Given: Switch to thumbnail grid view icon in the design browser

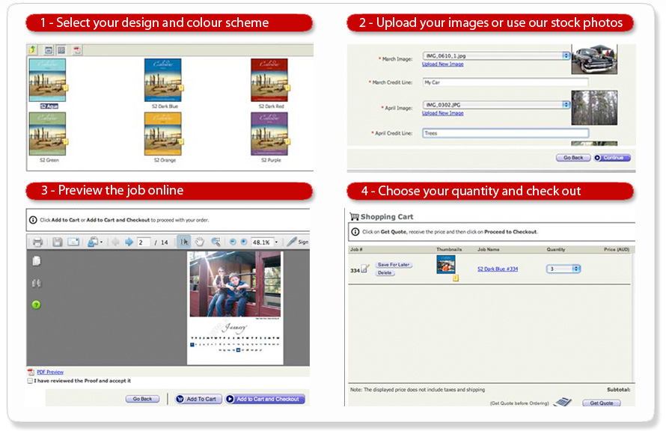Looking at the screenshot, I should coord(61,51).
